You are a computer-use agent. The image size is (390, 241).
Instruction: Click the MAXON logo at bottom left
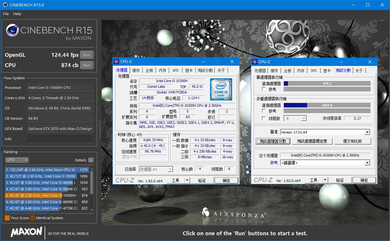click(26, 232)
